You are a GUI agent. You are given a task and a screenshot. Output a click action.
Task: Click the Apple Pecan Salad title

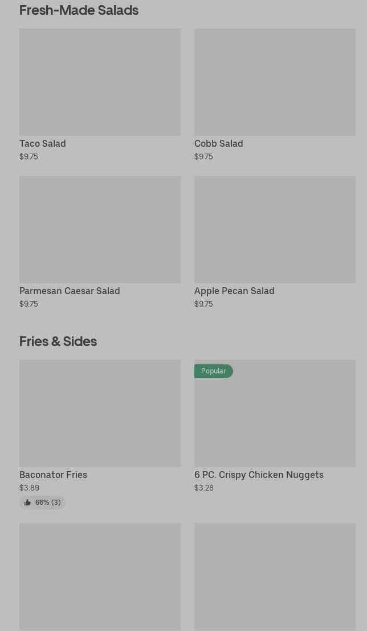tap(234, 291)
